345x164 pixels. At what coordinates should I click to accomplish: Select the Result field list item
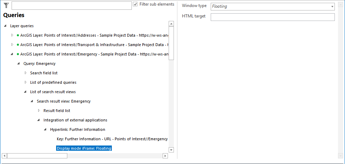[x=57, y=111]
